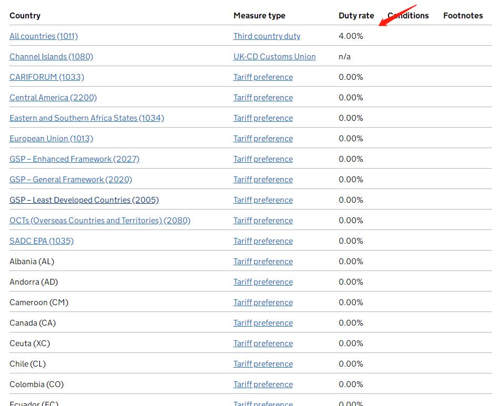Image resolution: width=500 pixels, height=406 pixels.
Task: Select the Albania (AL) country cell
Action: (32, 262)
